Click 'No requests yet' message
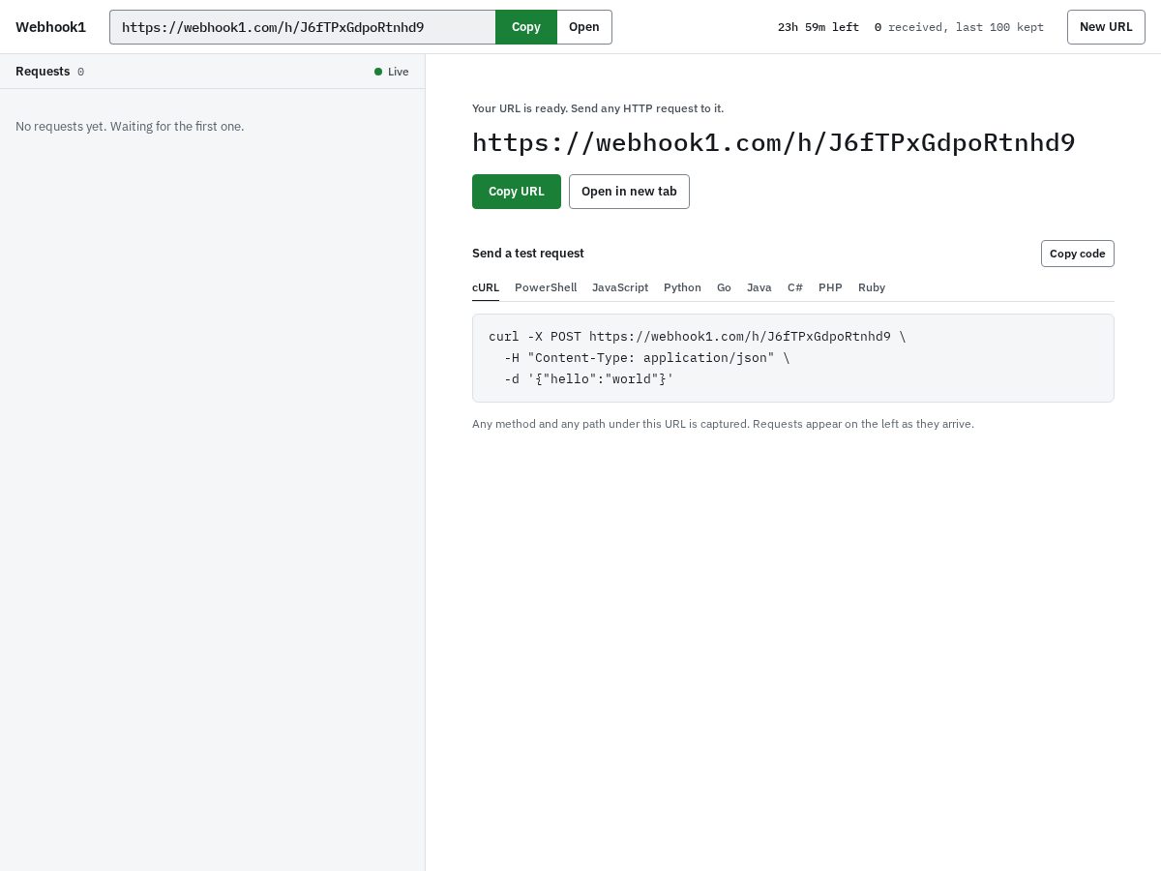Image resolution: width=1161 pixels, height=871 pixels. click(x=130, y=127)
